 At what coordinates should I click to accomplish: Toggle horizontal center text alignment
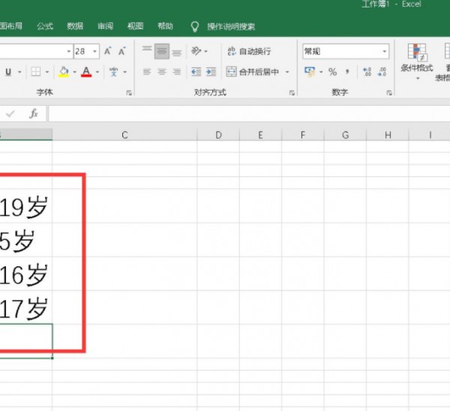point(161,72)
